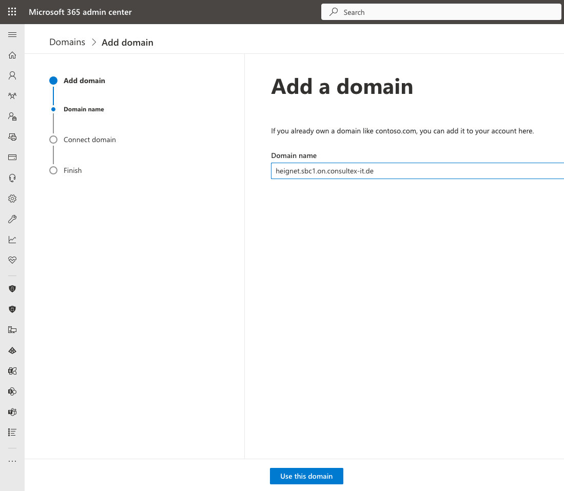Open the app launcher waffle menu
Image resolution: width=564 pixels, height=491 pixels.
12,12
